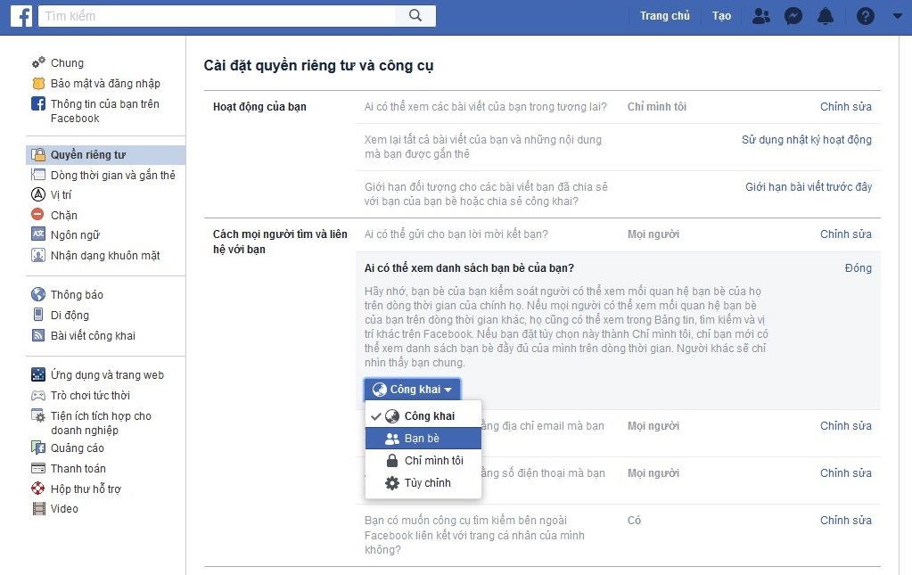Open the Công khai audience dropdown
The image size is (912, 575).
coord(412,389)
